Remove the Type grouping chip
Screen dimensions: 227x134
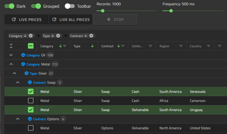point(58,36)
